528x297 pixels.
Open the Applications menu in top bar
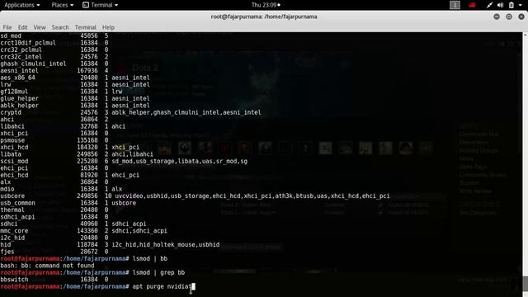tap(22, 5)
